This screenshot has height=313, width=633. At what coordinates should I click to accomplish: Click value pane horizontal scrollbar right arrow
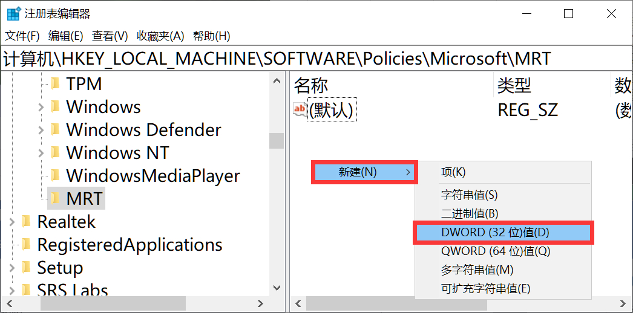coord(624,303)
